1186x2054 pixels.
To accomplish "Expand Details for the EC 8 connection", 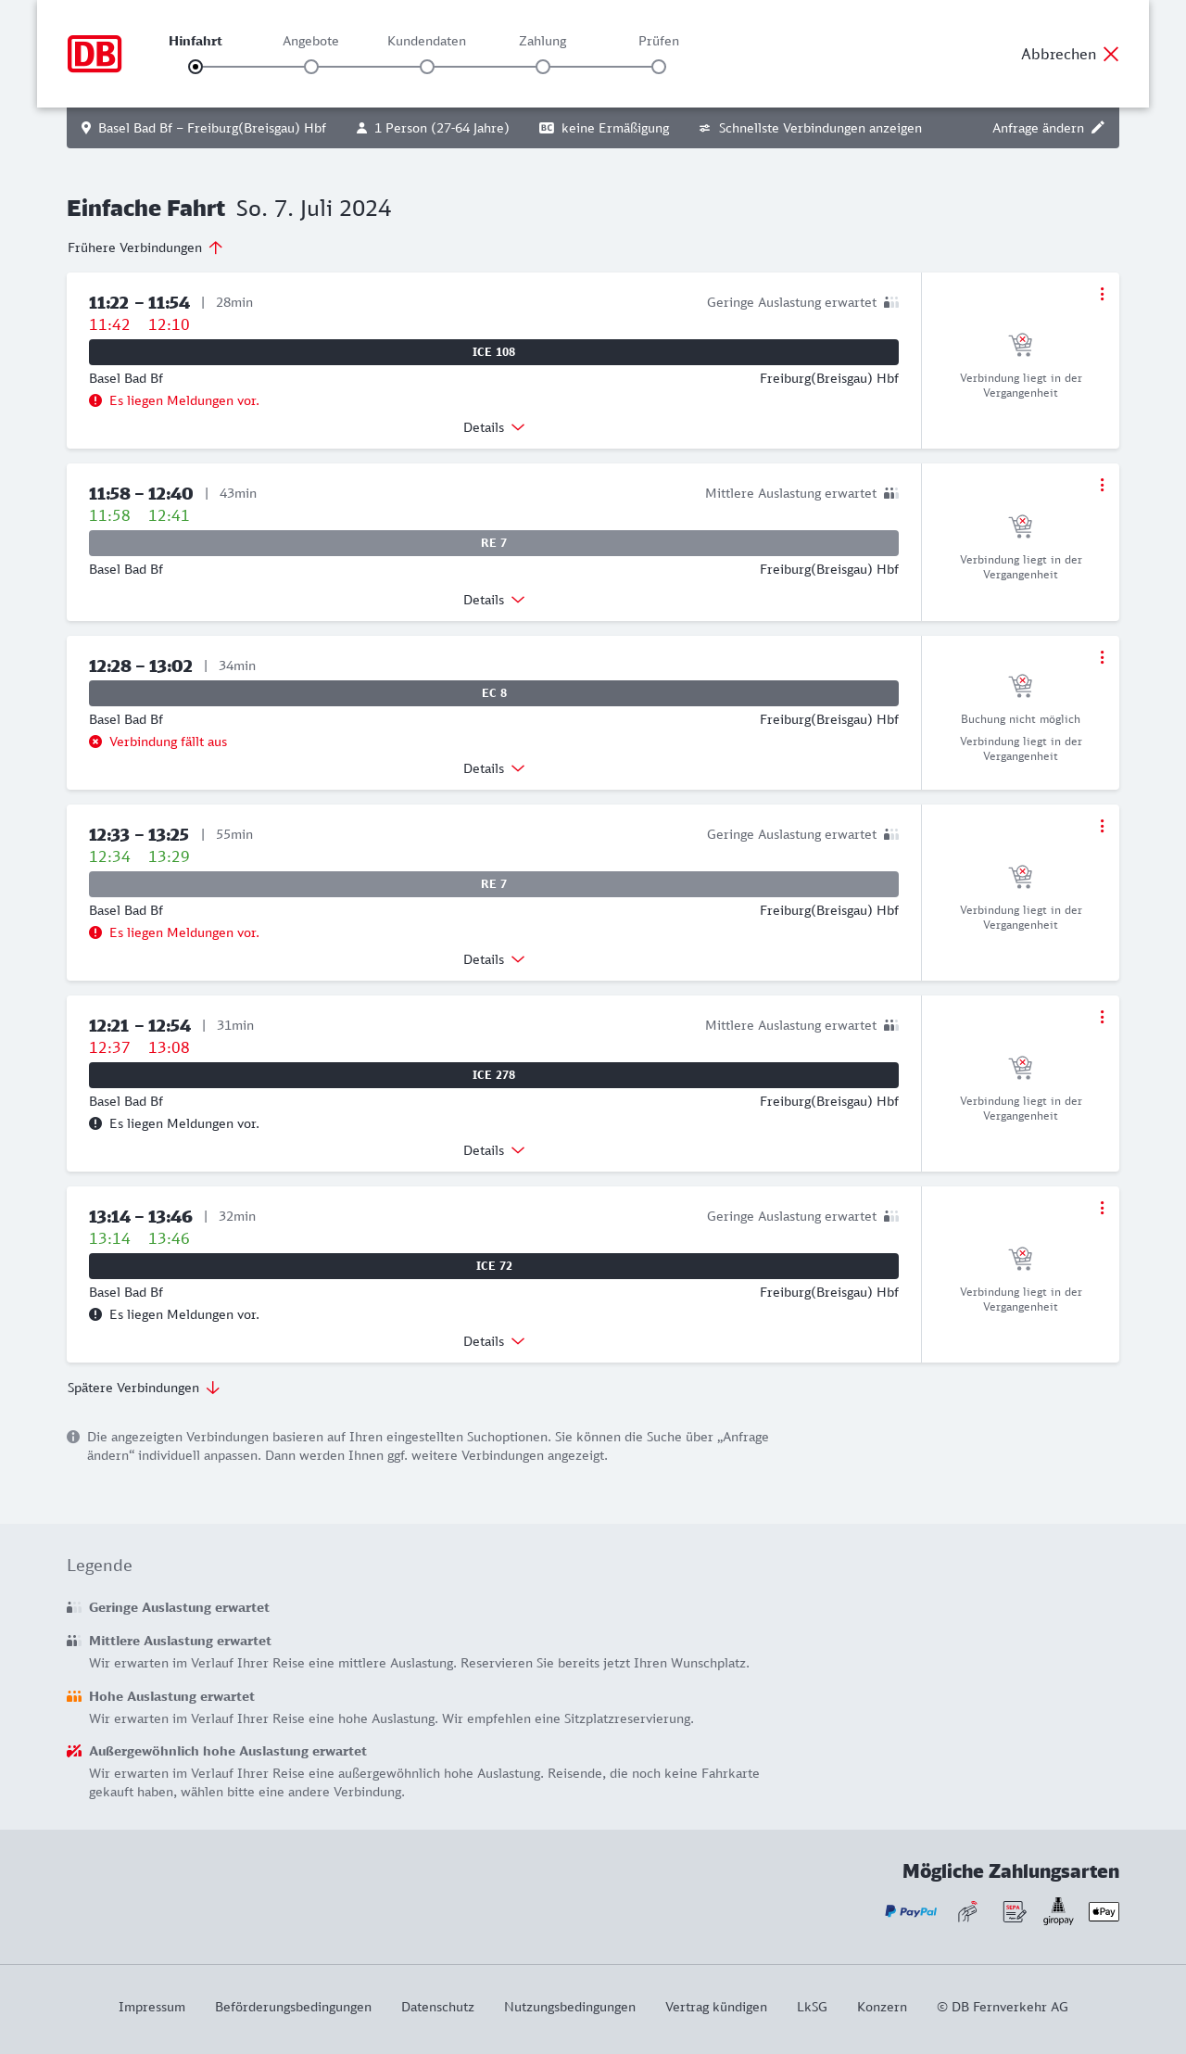I will tap(494, 768).
